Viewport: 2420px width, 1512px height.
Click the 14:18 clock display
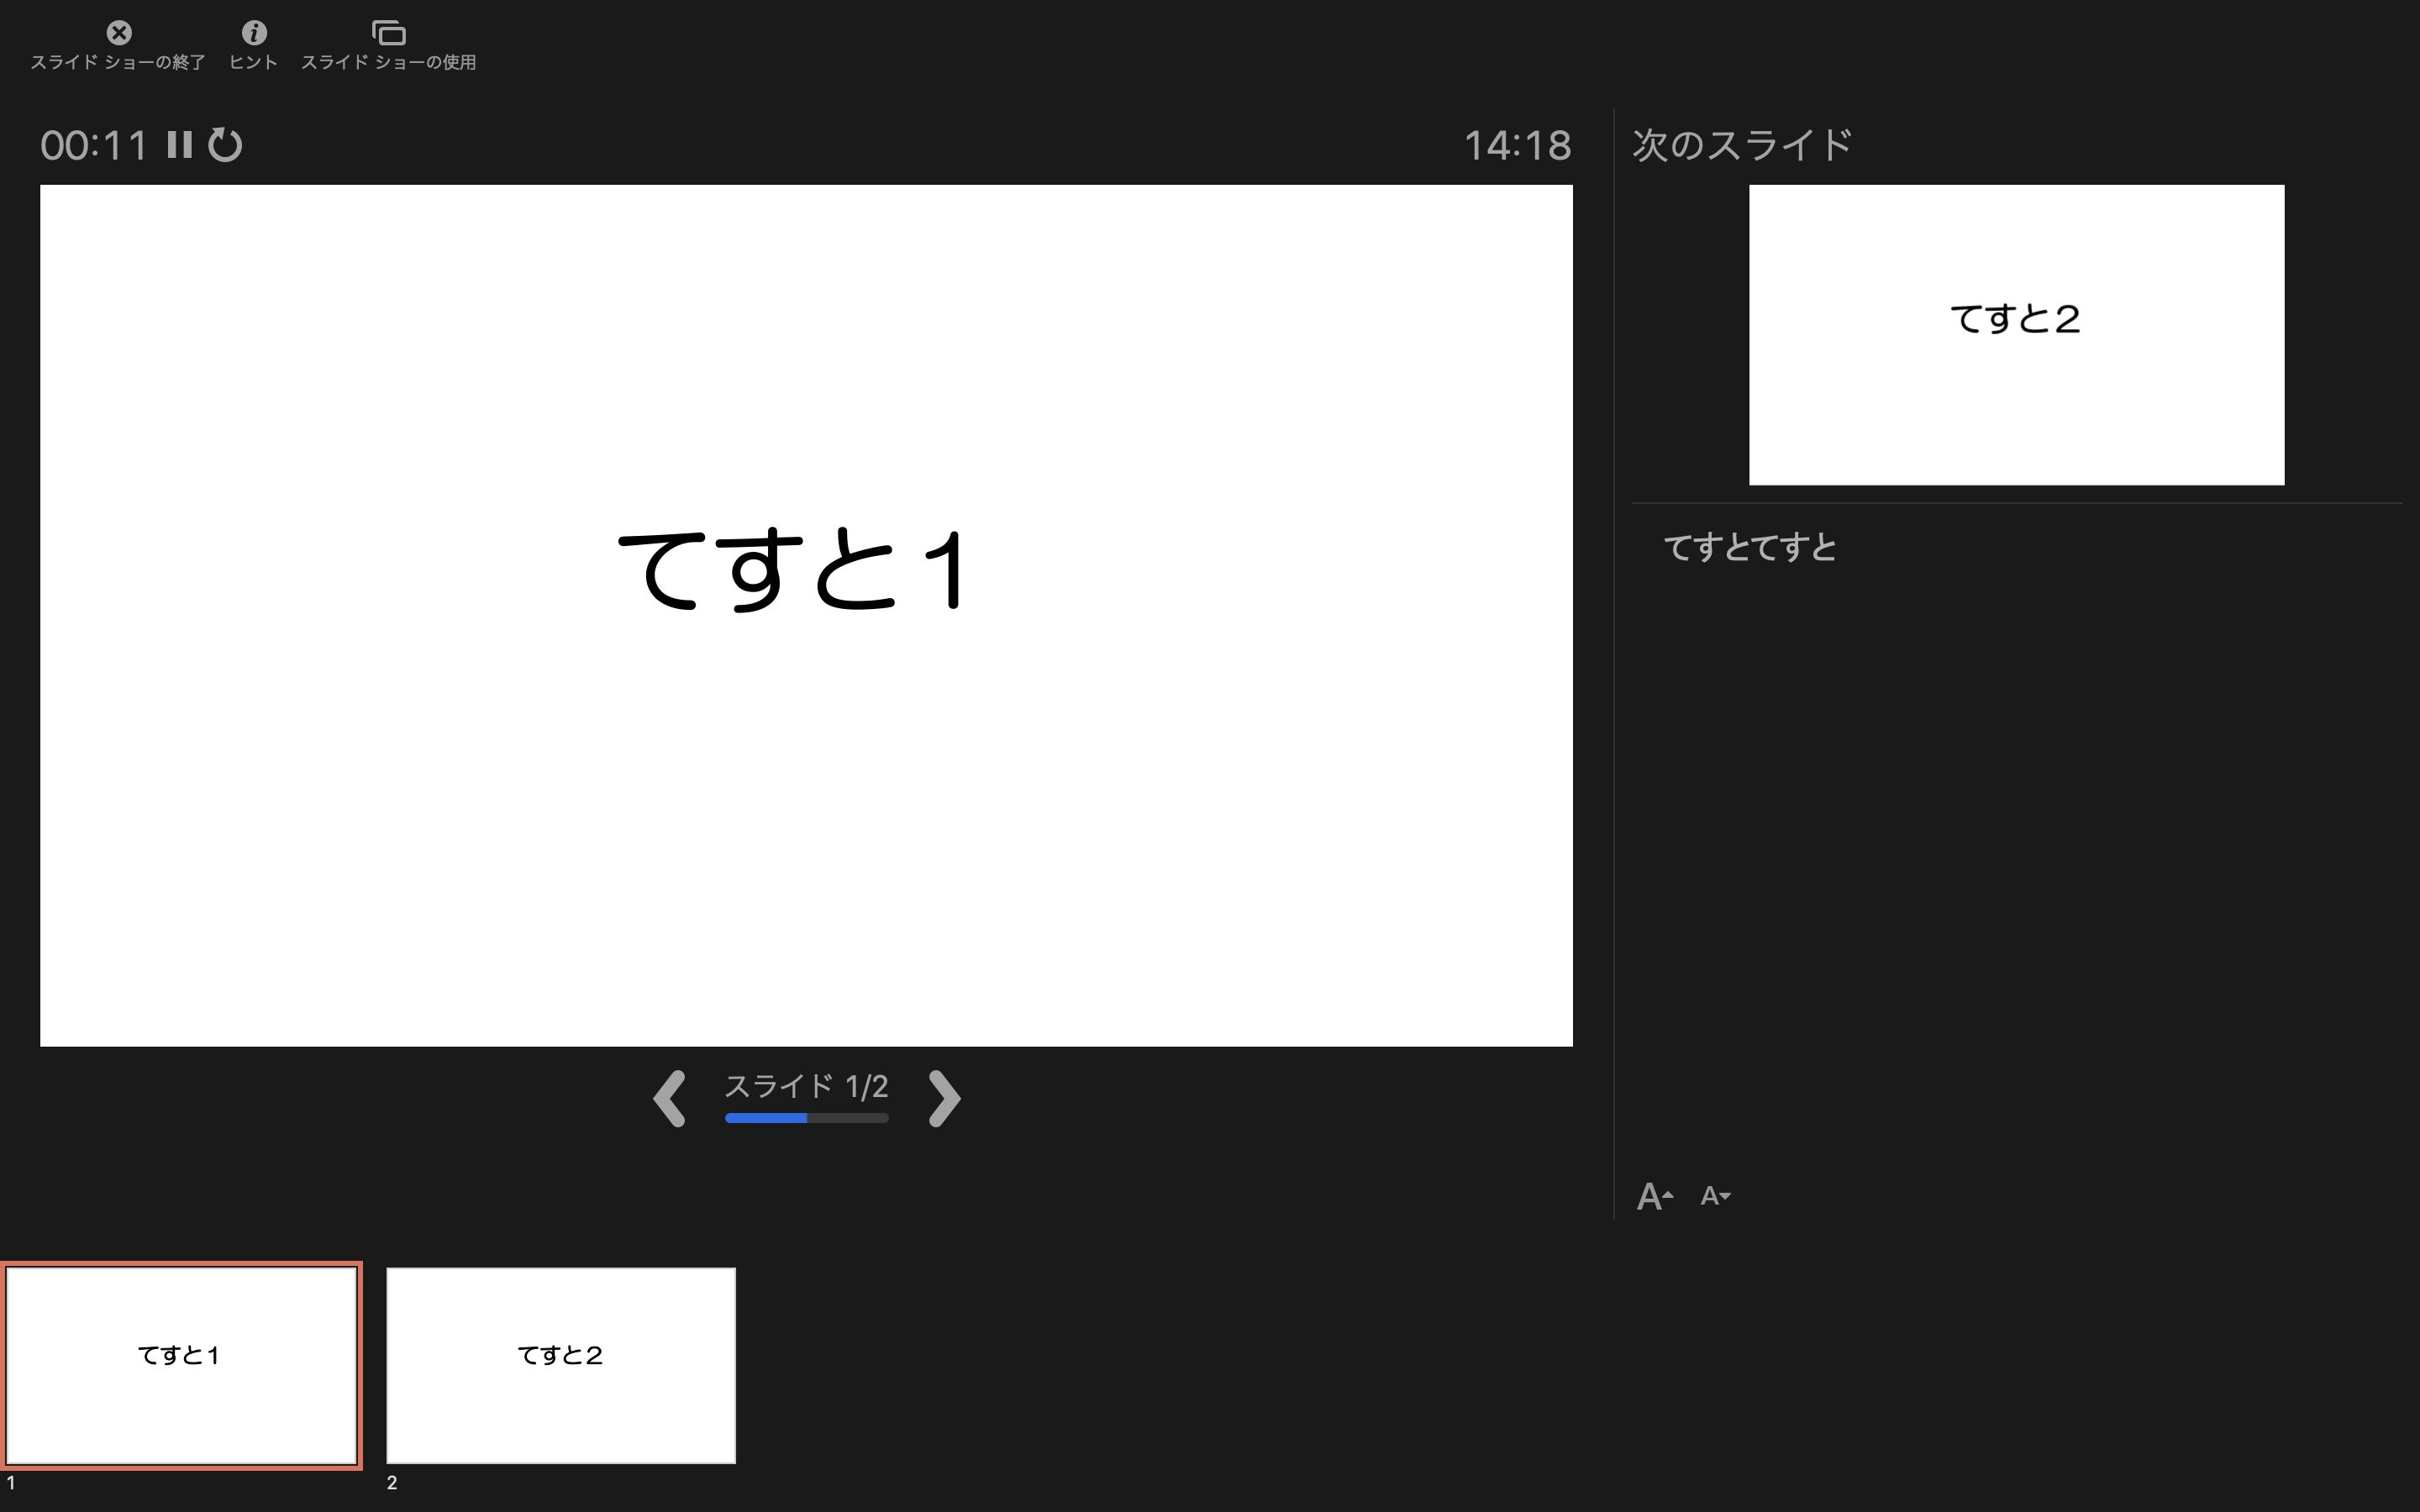click(x=1520, y=146)
